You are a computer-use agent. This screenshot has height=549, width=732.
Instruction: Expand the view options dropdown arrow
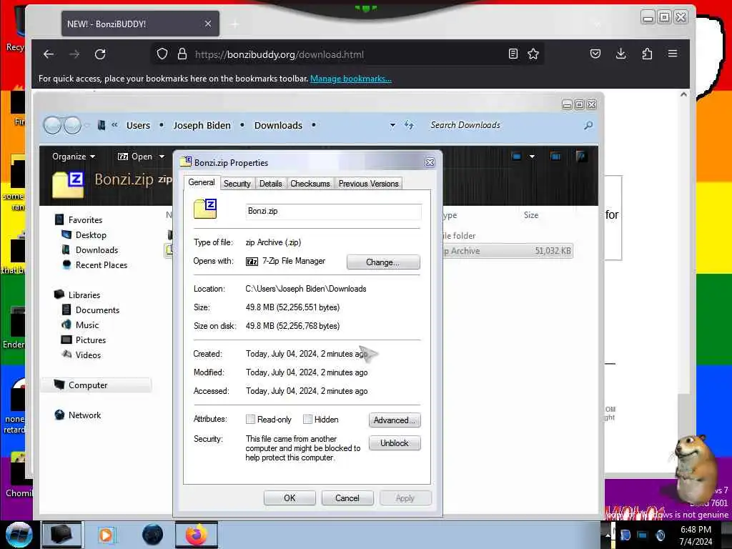click(532, 157)
